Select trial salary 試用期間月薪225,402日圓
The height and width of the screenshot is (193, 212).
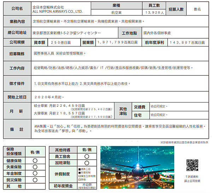(x=92, y=109)
